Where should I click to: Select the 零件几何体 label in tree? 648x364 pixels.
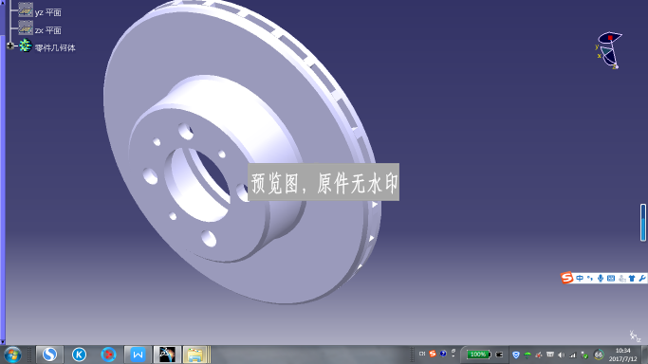tap(55, 48)
